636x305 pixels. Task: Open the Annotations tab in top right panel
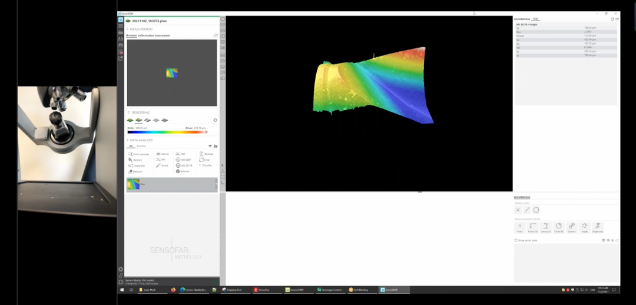click(522, 19)
